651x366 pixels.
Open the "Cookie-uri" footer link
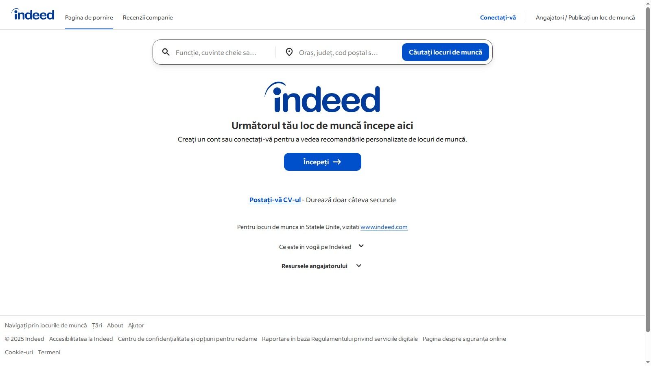(x=19, y=352)
